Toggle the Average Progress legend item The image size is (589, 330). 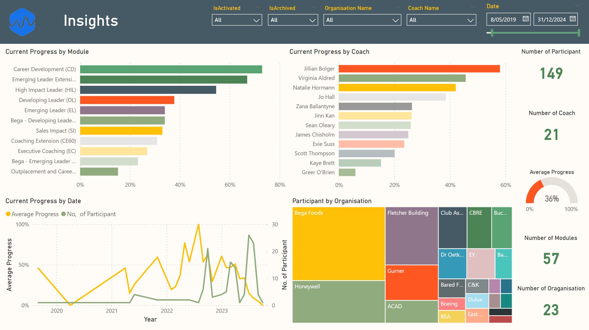[x=32, y=214]
